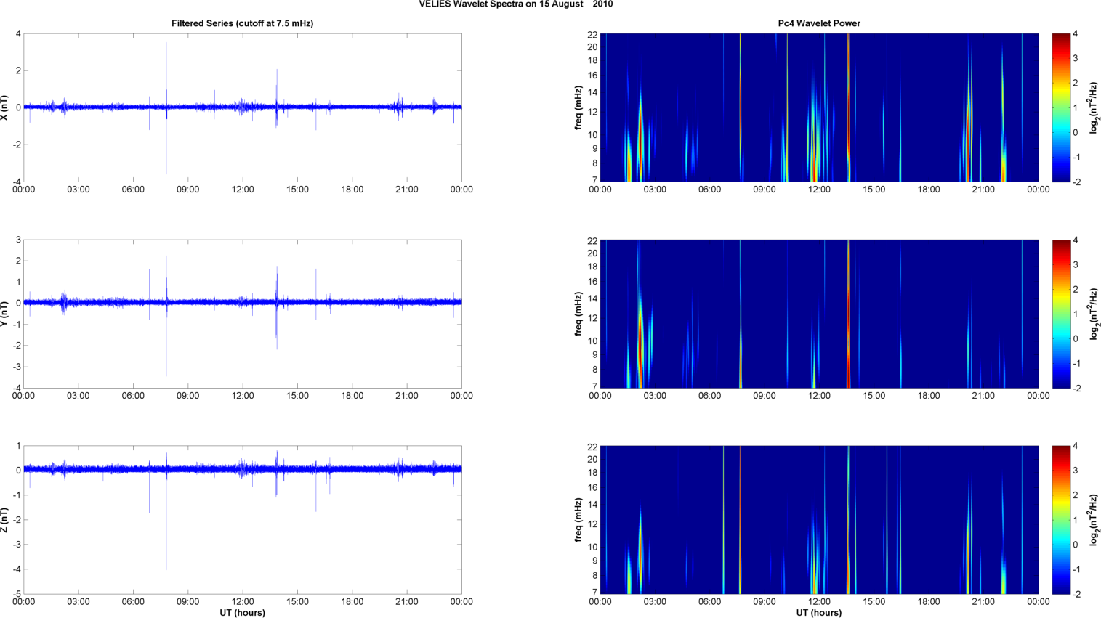The image size is (1101, 618).
Task: Select the Y (nT) axis label
Action: coord(5,314)
